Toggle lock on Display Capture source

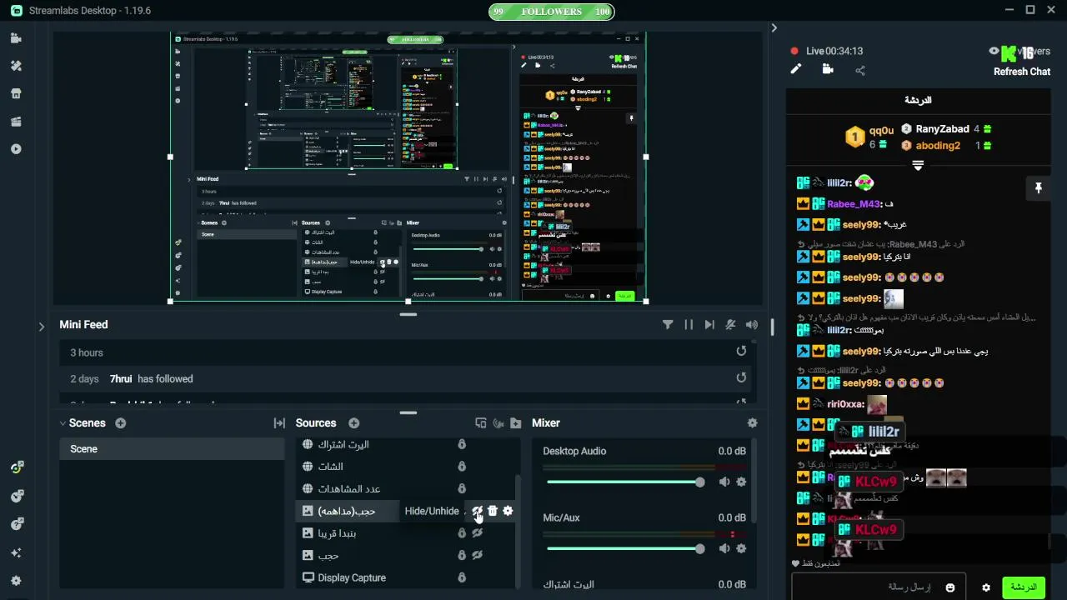[462, 577]
